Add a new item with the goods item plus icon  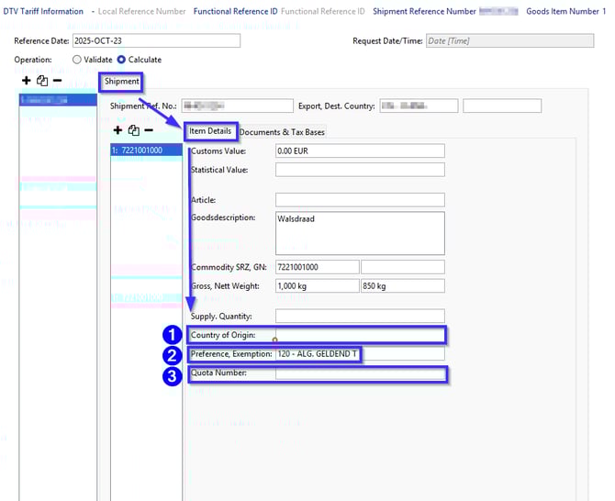[117, 130]
